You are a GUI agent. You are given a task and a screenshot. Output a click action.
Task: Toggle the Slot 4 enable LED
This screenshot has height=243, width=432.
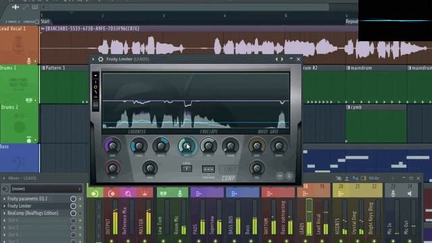(80, 221)
